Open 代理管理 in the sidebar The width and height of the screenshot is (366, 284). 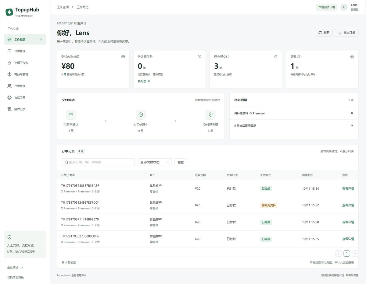pyautogui.click(x=25, y=86)
